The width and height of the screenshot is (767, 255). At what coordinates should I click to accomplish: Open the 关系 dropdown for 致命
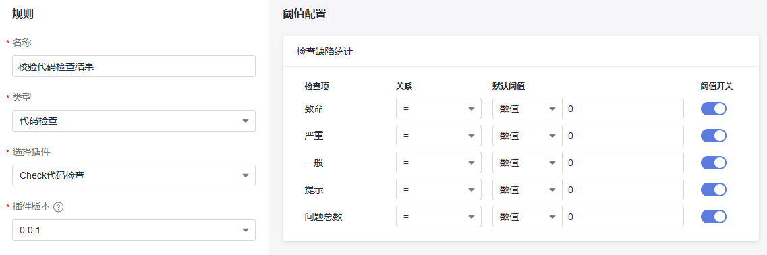click(x=438, y=109)
